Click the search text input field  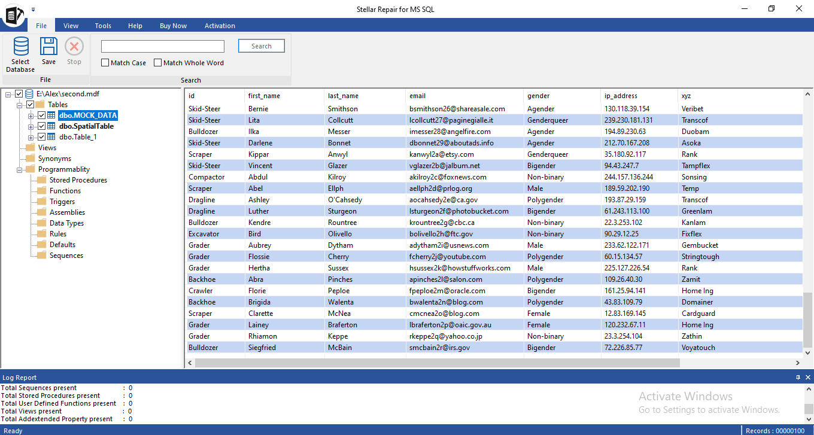(x=163, y=46)
